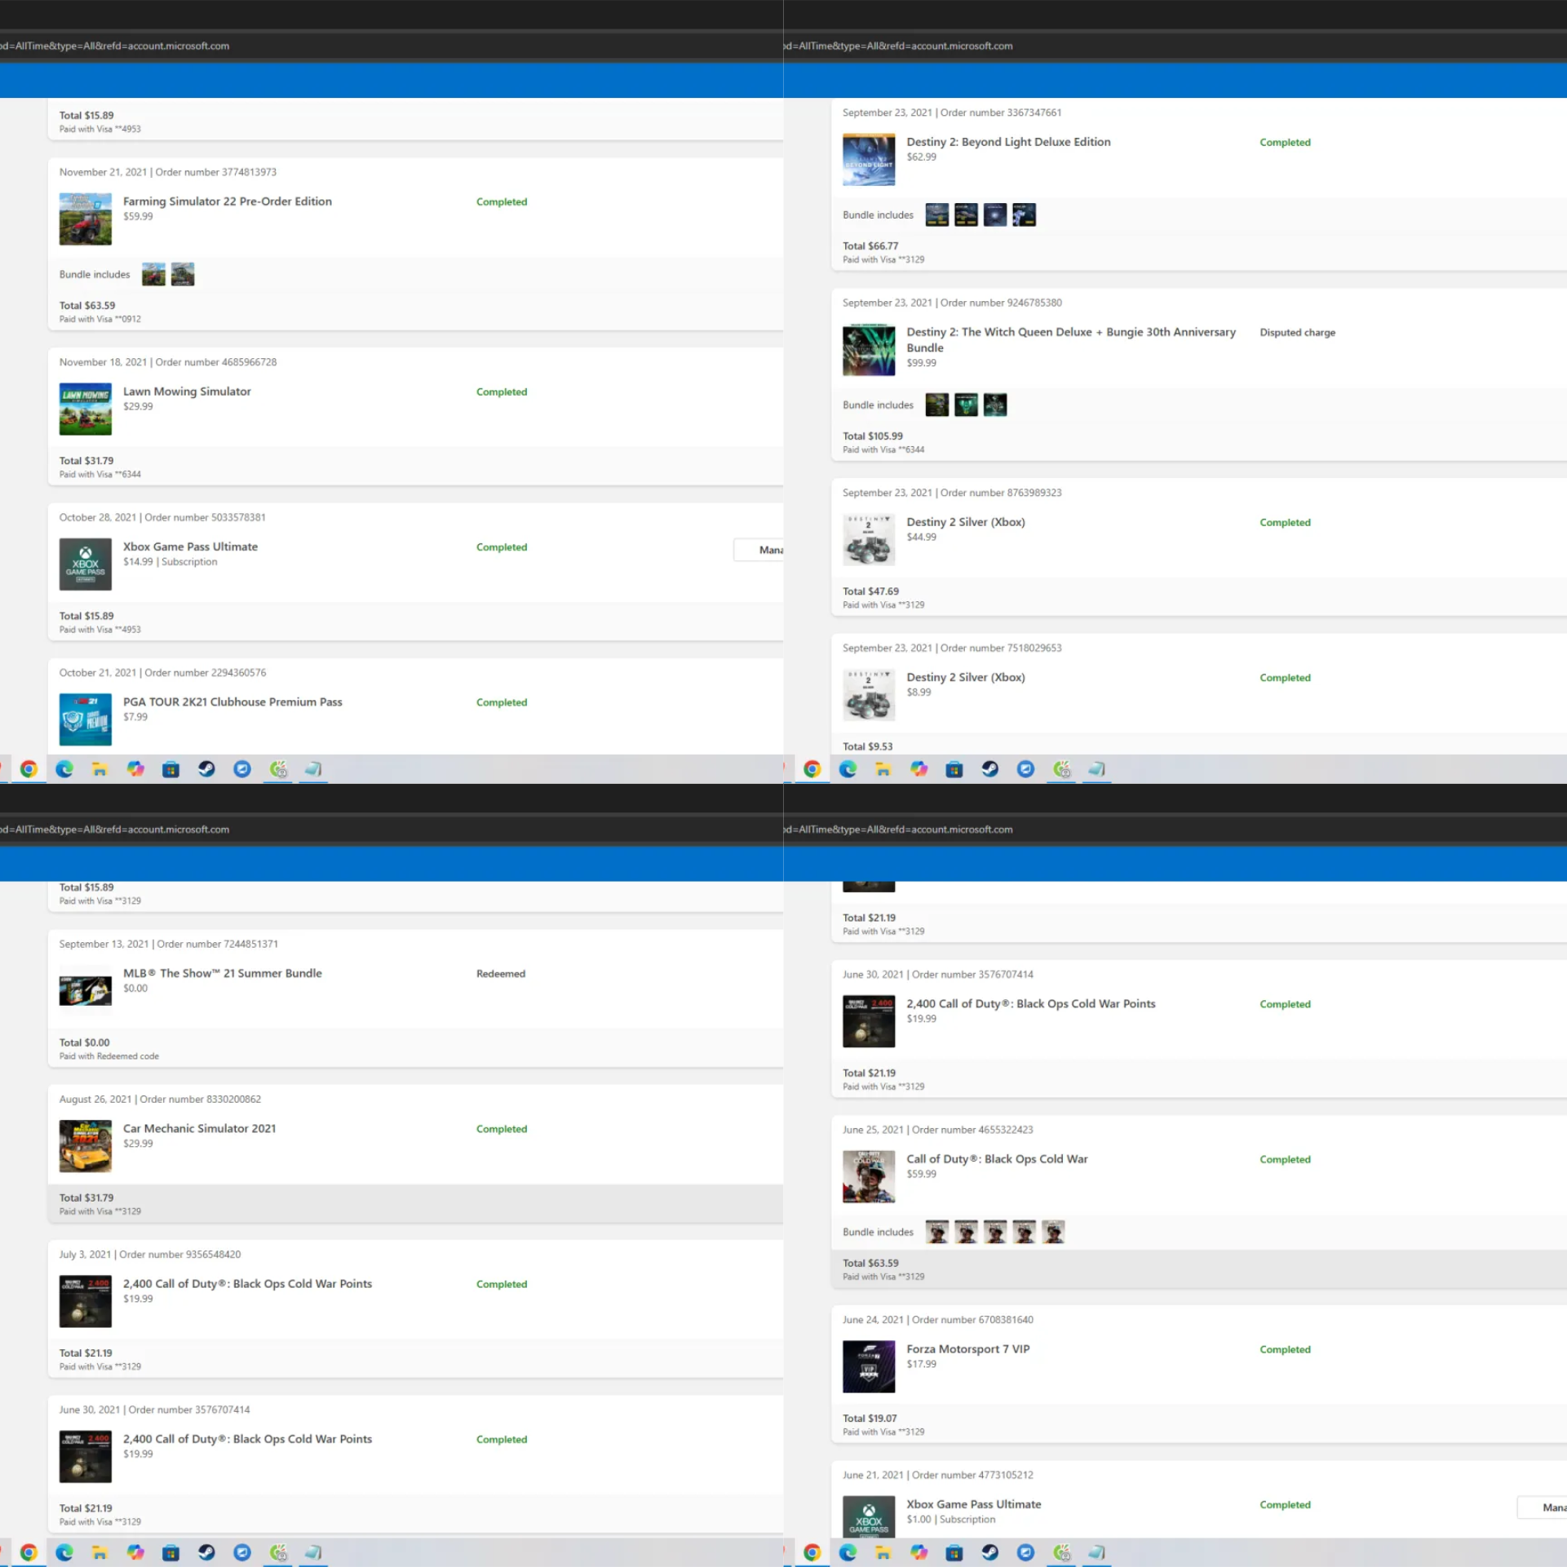The image size is (1567, 1567).
Task: Open the PGA TOUR 2K21 Clubhouse Premium Pass image
Action: pyautogui.click(x=85, y=719)
